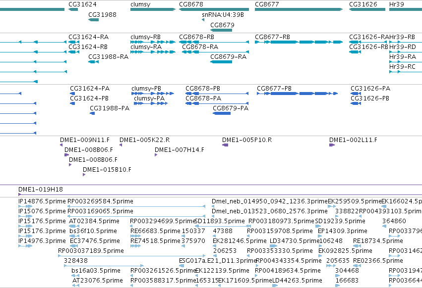Select the DME1-015B10.F marker
422x288 pixels.
[84, 175]
